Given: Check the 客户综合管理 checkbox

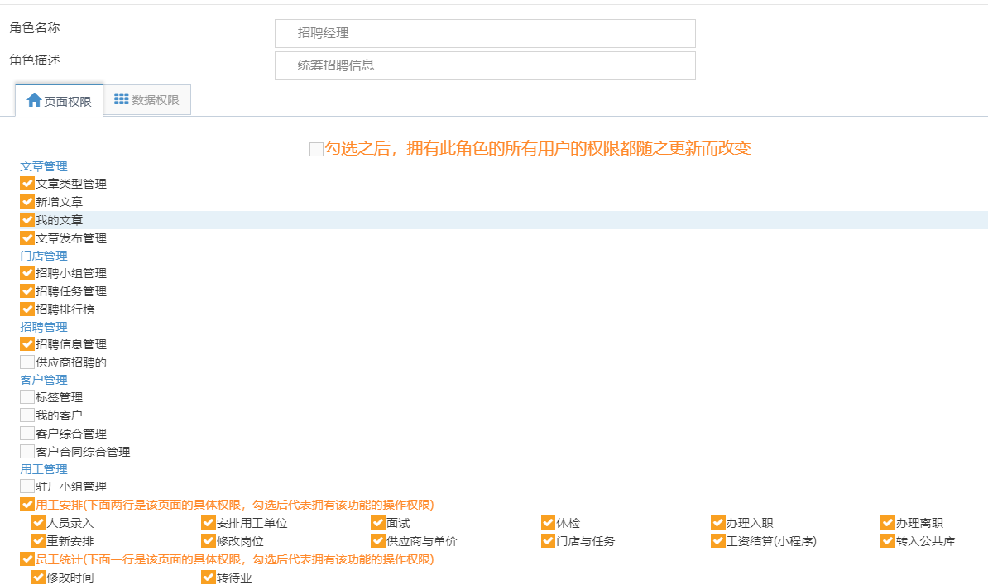Looking at the screenshot, I should (x=26, y=433).
